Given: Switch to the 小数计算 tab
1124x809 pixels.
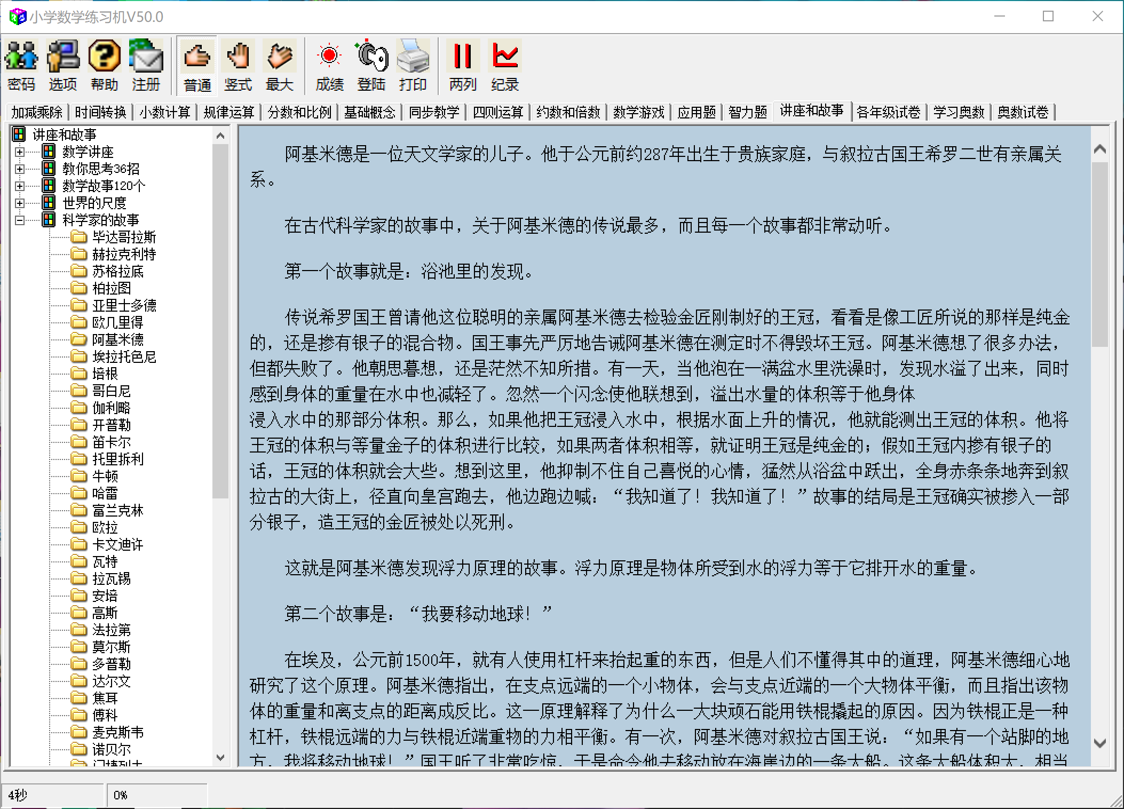Looking at the screenshot, I should click(165, 113).
